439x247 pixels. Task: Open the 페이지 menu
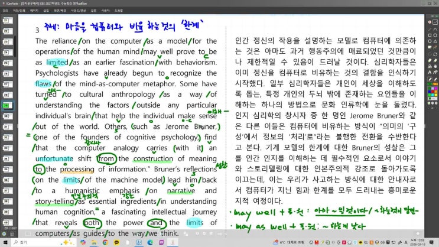coord(34,11)
